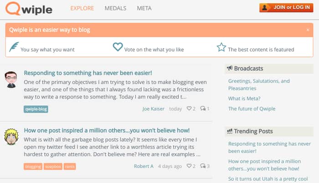
Task: Click the Qwiple logo
Action: (29, 9)
